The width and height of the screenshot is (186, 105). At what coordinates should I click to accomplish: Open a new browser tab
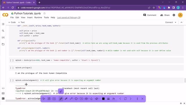(40, 2)
